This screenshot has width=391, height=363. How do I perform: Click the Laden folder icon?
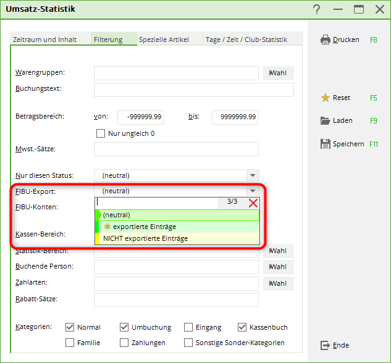[326, 120]
